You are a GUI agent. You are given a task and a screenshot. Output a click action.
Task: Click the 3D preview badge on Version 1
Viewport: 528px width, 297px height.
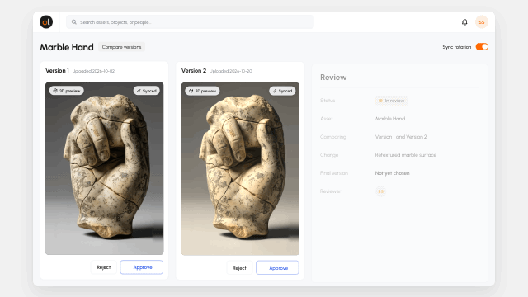coord(67,91)
